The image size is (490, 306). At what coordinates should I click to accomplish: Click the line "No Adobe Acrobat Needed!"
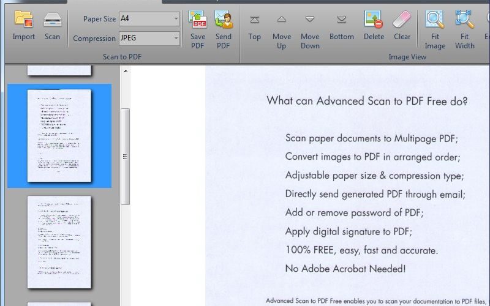coord(345,269)
